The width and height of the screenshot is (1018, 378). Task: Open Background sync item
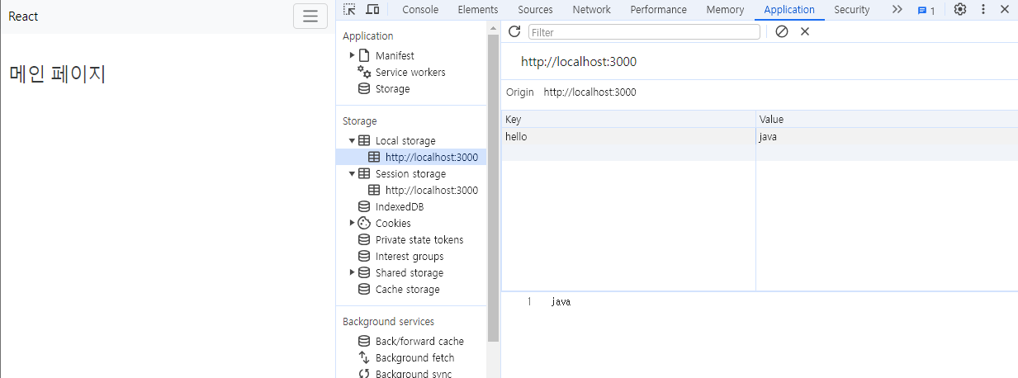414,373
